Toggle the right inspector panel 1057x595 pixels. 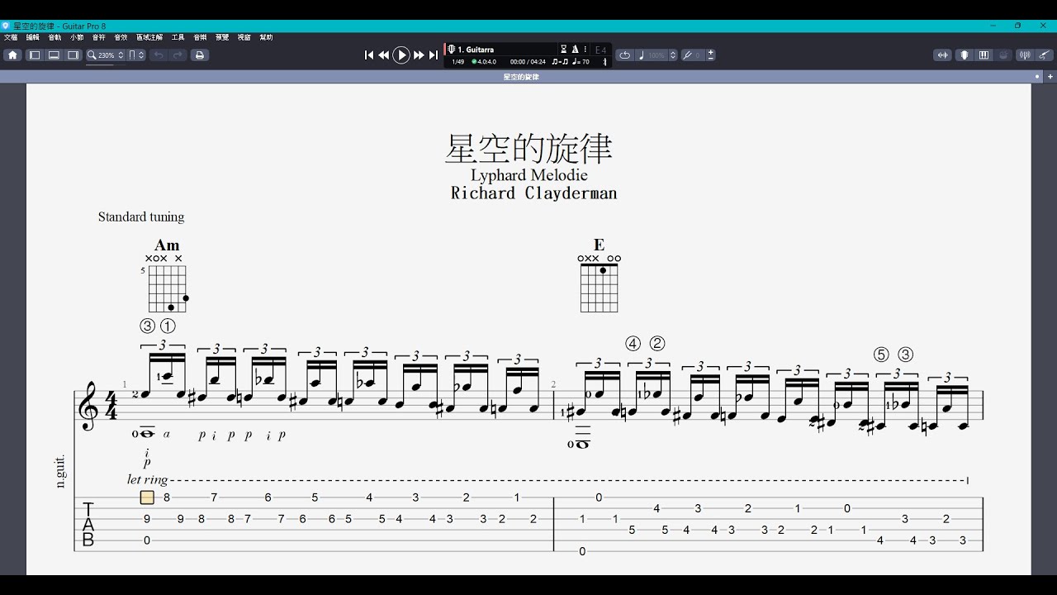[73, 55]
